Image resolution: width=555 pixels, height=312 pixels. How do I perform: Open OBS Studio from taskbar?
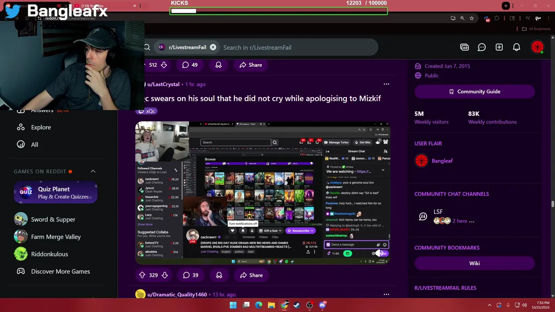[310, 305]
